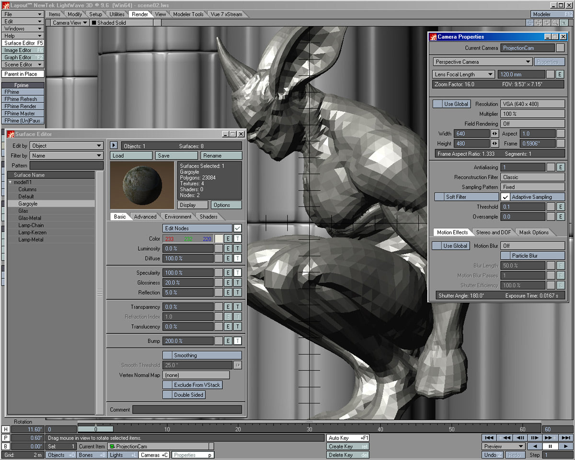Click the surface Color swatch
Viewport: 575px width, 460px height.
(x=219, y=239)
